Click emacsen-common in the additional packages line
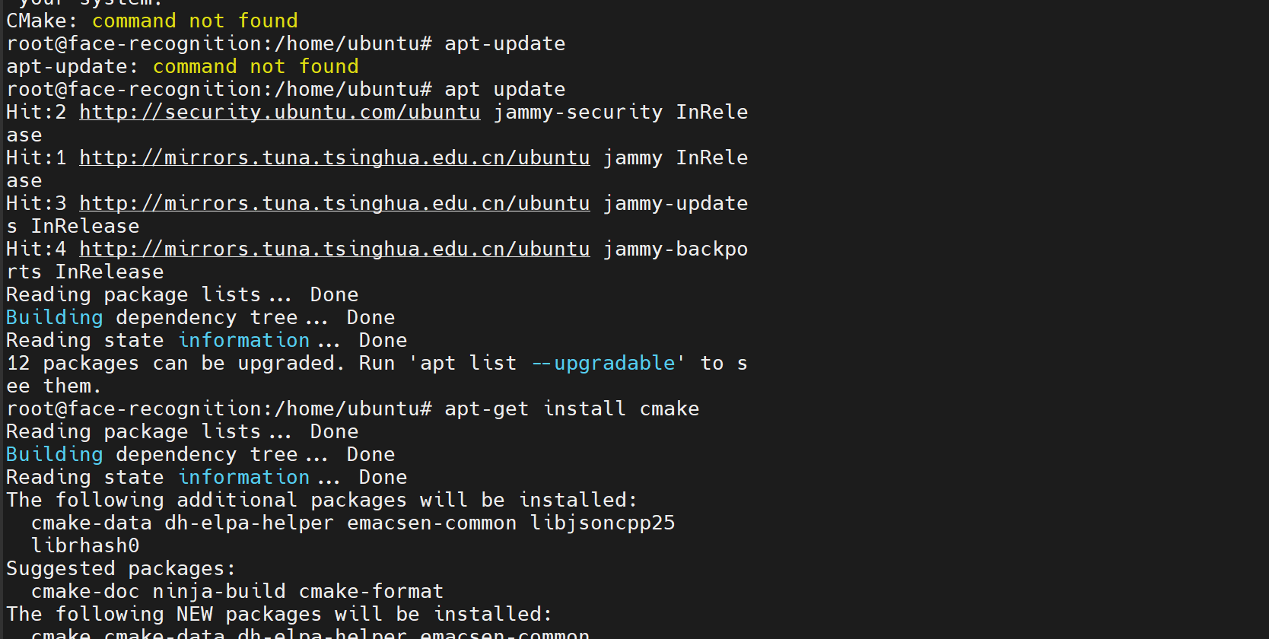 pyautogui.click(x=431, y=523)
